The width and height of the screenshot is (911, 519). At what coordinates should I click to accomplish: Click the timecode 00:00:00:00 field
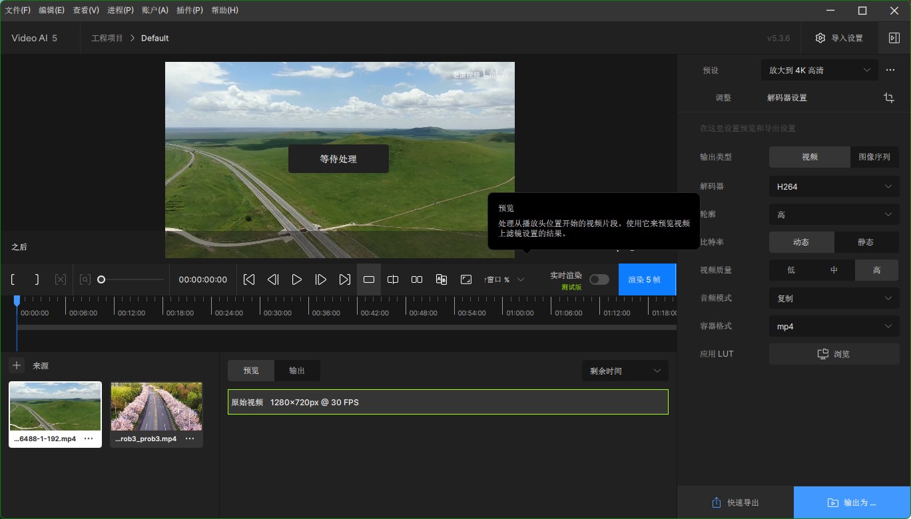(203, 279)
